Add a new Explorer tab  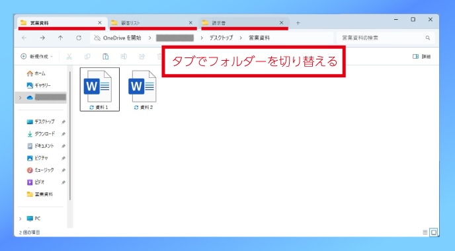[x=298, y=23]
